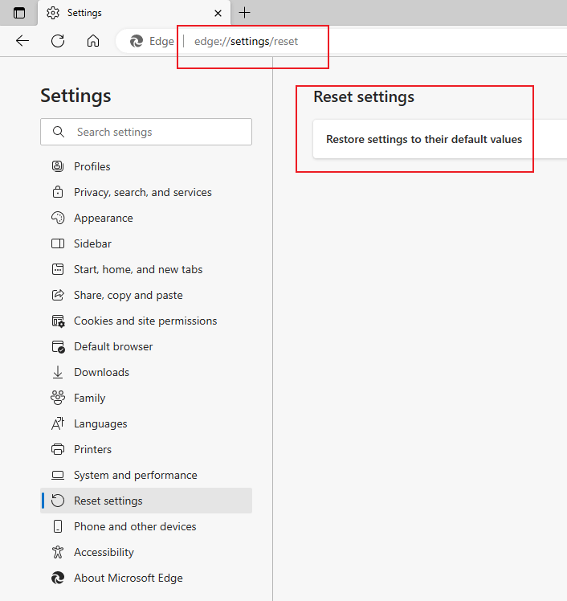Open Phone and other devices
The width and height of the screenshot is (567, 601).
146,526
